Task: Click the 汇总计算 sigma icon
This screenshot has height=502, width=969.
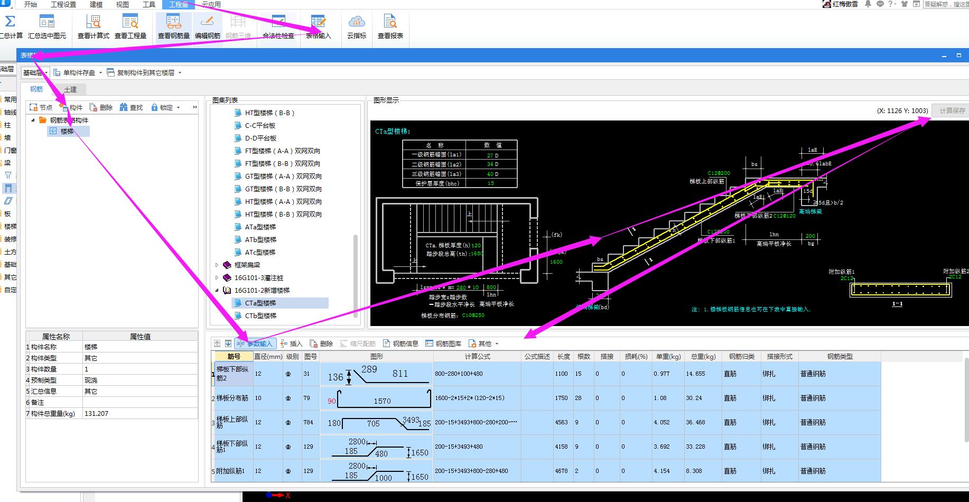Action: (x=10, y=22)
